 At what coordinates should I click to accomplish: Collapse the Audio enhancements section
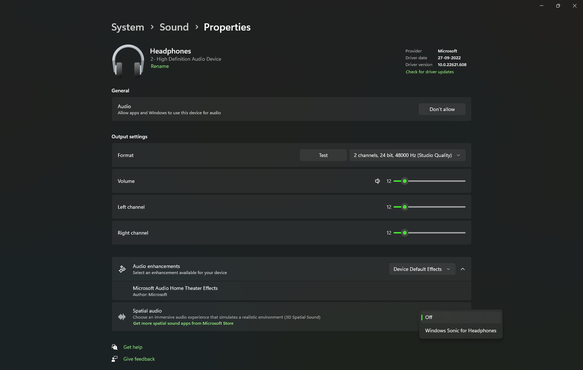point(463,269)
